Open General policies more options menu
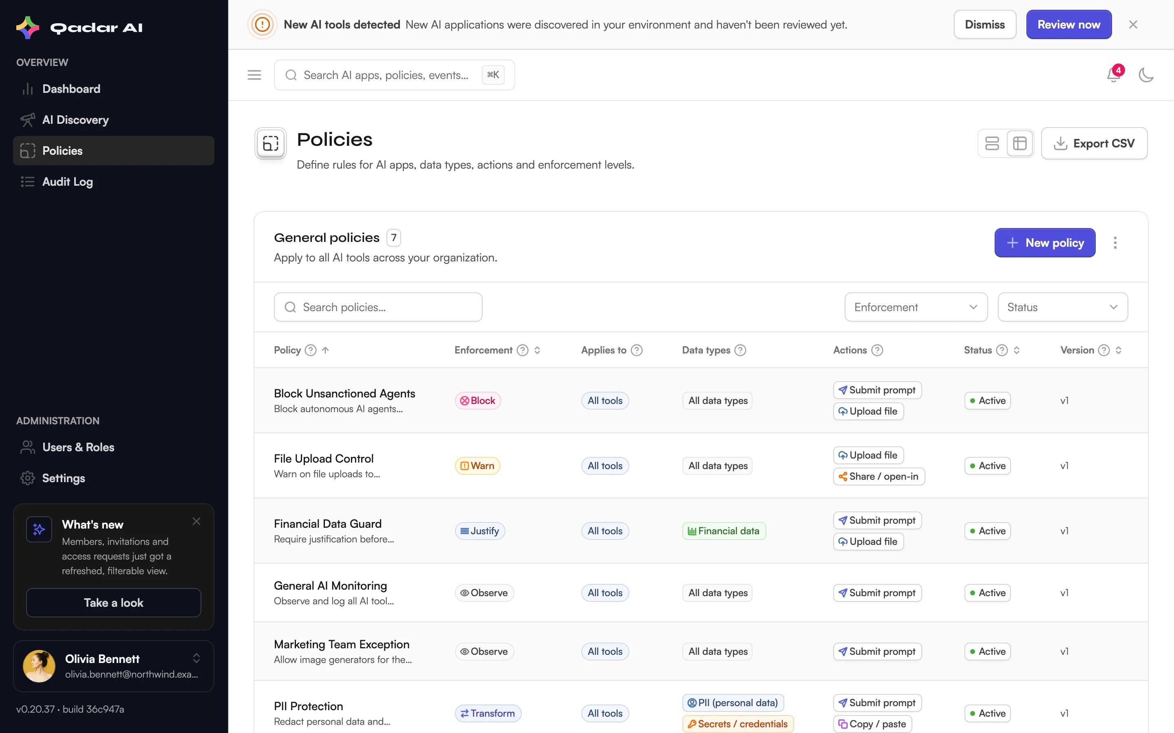 [1115, 242]
